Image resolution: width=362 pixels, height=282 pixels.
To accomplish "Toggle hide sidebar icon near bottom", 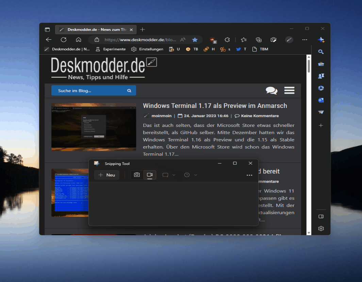I will (x=321, y=217).
